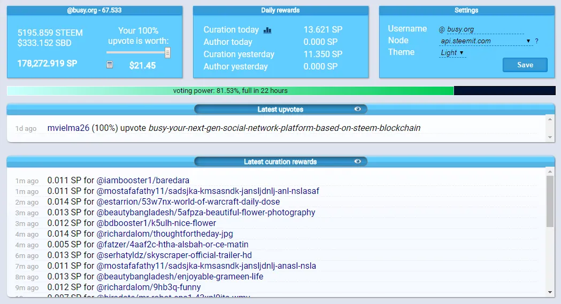This screenshot has width=561, height=304.
Task: Click the 1d ago timestamp
Action: tap(26, 129)
